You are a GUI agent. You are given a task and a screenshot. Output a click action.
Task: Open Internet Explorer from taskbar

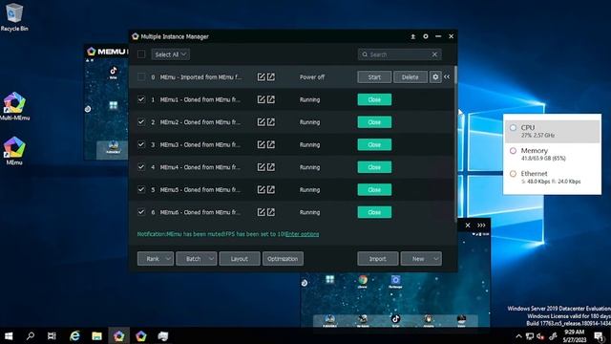[x=74, y=335]
